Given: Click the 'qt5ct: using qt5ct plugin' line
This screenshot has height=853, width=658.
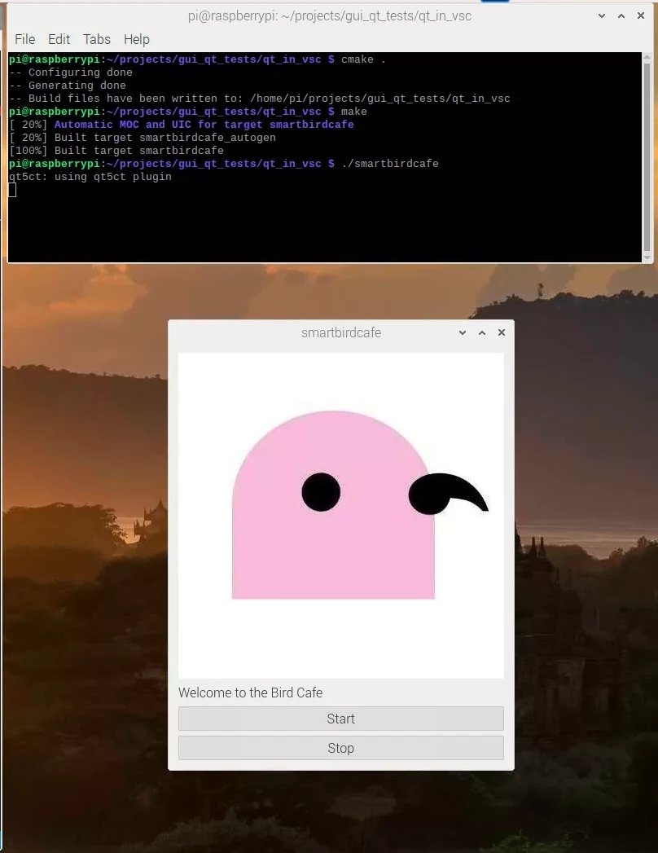Looking at the screenshot, I should pos(90,177).
